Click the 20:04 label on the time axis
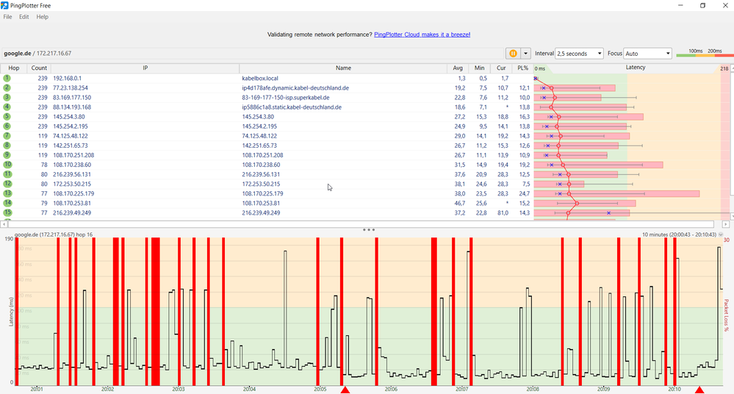The image size is (734, 394). 250,389
